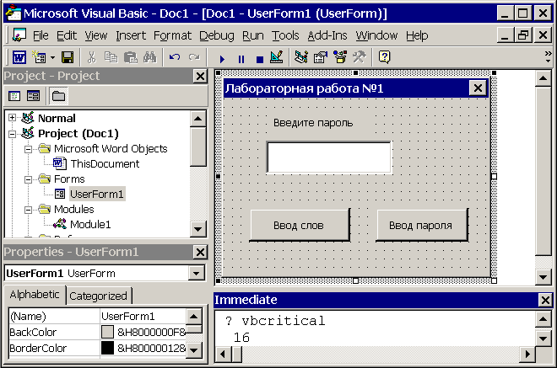557x368 pixels.
Task: Open the Run menu
Action: [x=253, y=35]
